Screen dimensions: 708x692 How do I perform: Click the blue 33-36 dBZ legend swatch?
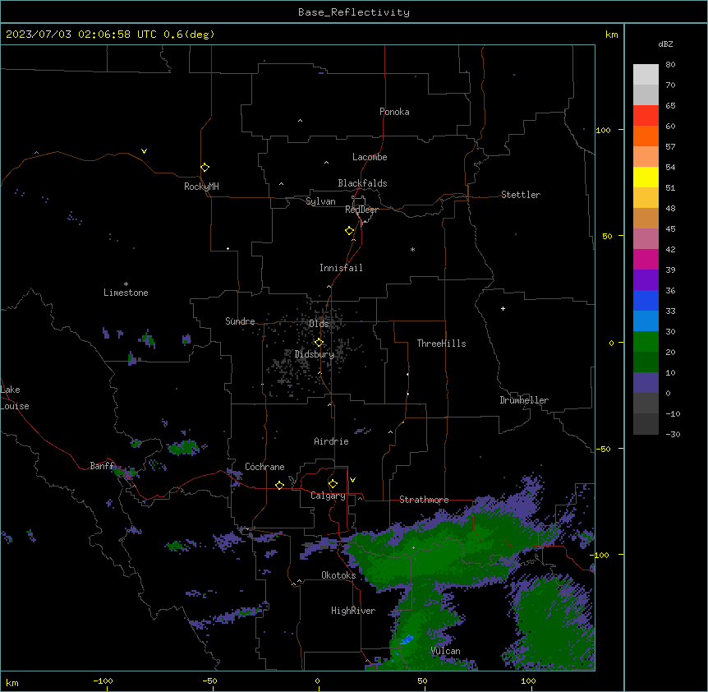(x=646, y=300)
